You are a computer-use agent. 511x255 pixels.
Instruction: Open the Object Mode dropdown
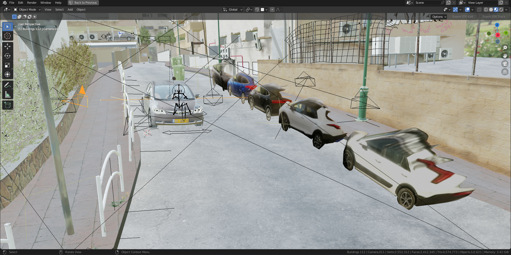click(x=27, y=10)
